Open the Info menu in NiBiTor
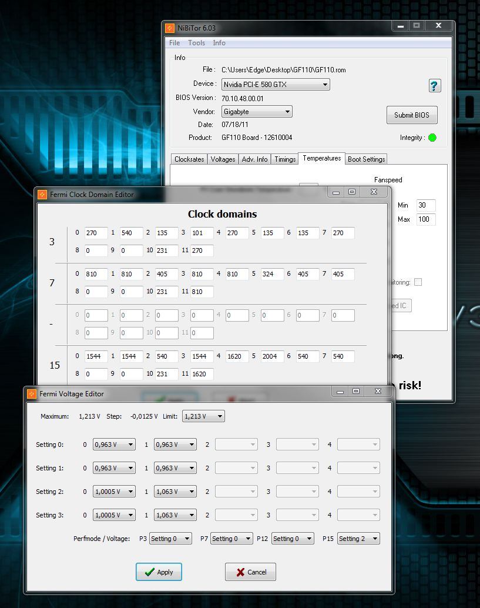This screenshot has width=480, height=608. point(219,43)
